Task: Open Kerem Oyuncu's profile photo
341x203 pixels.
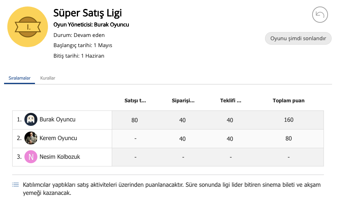Action: [x=30, y=138]
